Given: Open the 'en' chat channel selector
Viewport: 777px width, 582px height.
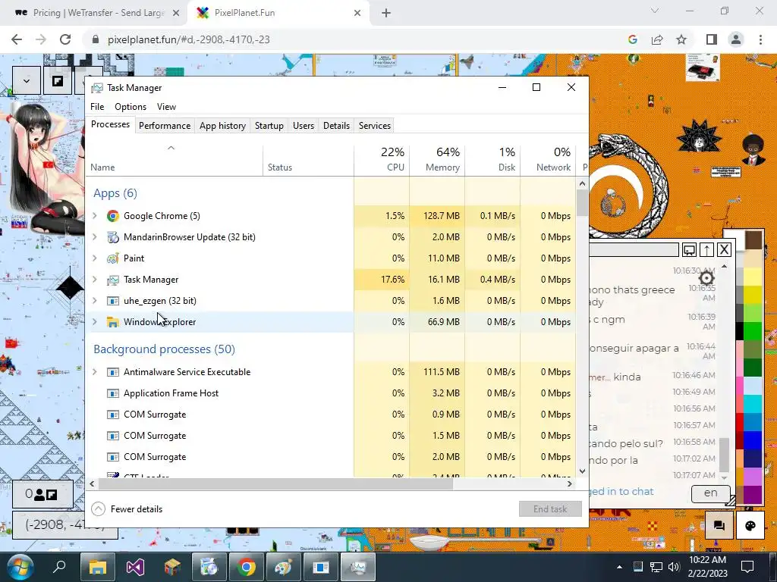Looking at the screenshot, I should point(710,493).
